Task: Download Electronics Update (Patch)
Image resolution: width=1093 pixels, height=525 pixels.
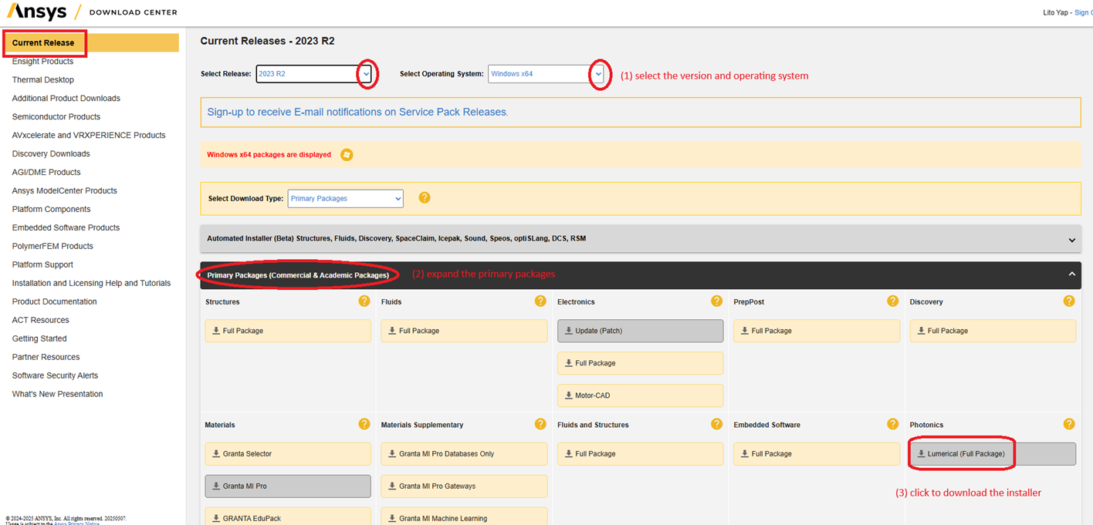Action: coord(641,331)
